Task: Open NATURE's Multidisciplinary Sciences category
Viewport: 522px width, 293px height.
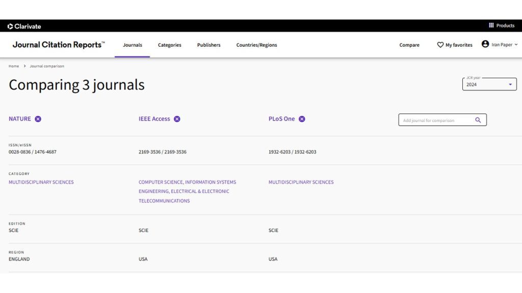Action: pos(41,182)
